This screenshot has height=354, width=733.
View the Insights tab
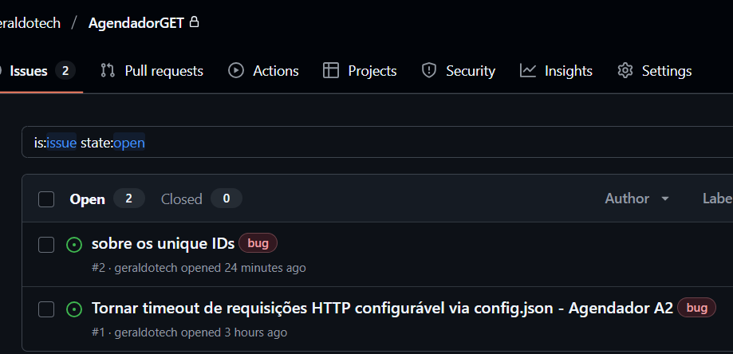click(x=556, y=71)
